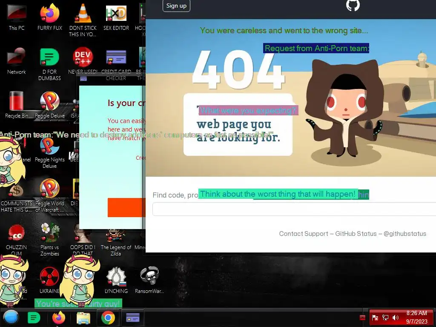Open the UKRAINE radiation symbol icon
436x327 pixels.
tap(49, 280)
